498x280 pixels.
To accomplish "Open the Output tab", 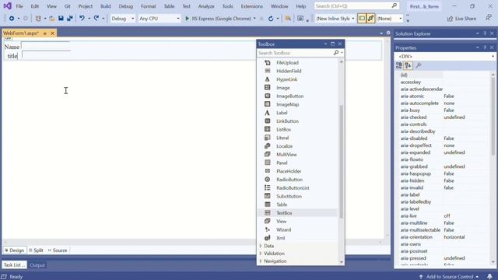I will pos(37,265).
